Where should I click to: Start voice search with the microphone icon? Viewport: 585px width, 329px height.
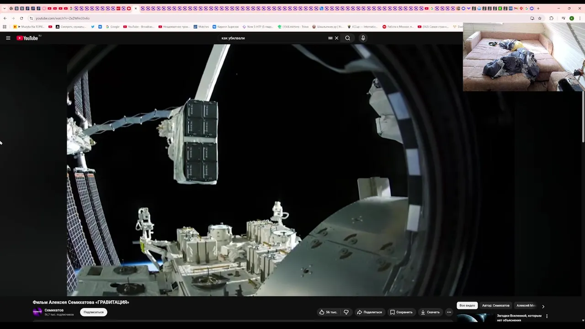pos(363,38)
